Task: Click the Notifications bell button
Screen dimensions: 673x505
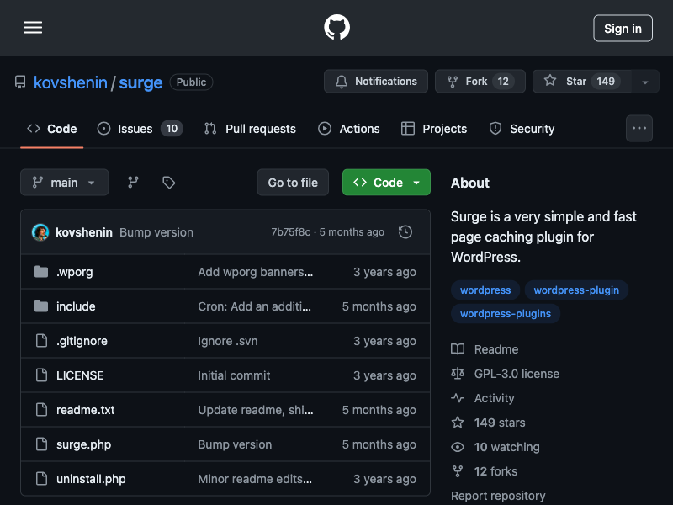Action: click(x=376, y=81)
